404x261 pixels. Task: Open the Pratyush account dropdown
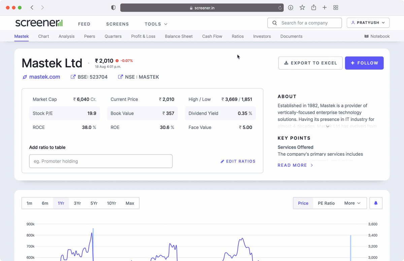tap(368, 23)
